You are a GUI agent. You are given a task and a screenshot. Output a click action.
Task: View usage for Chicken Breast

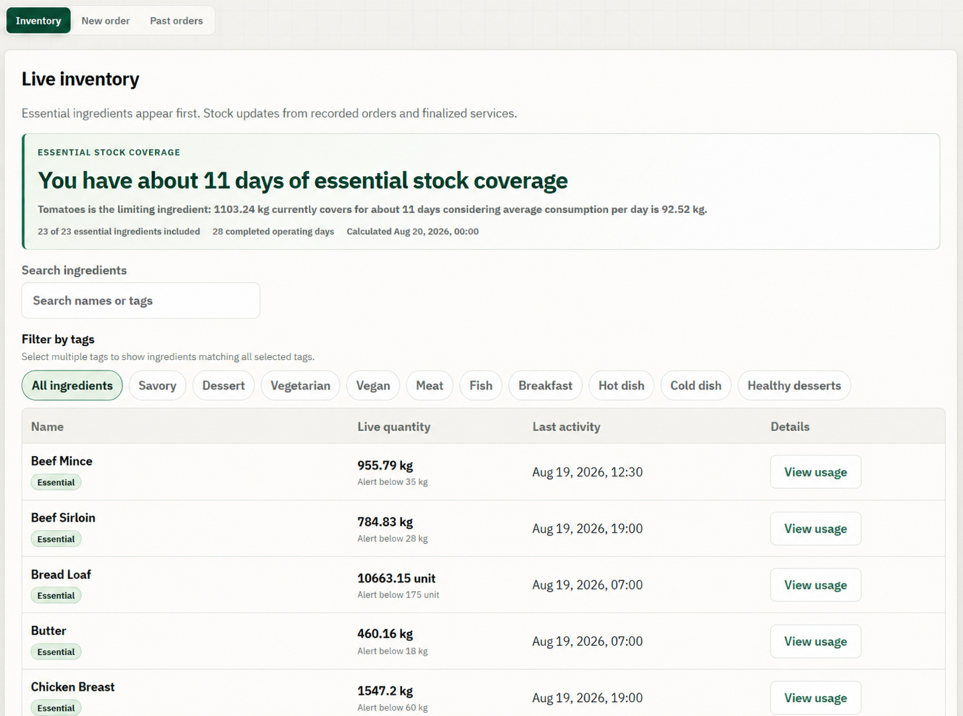(815, 698)
